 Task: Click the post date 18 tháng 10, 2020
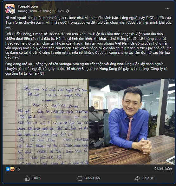click(x=51, y=11)
